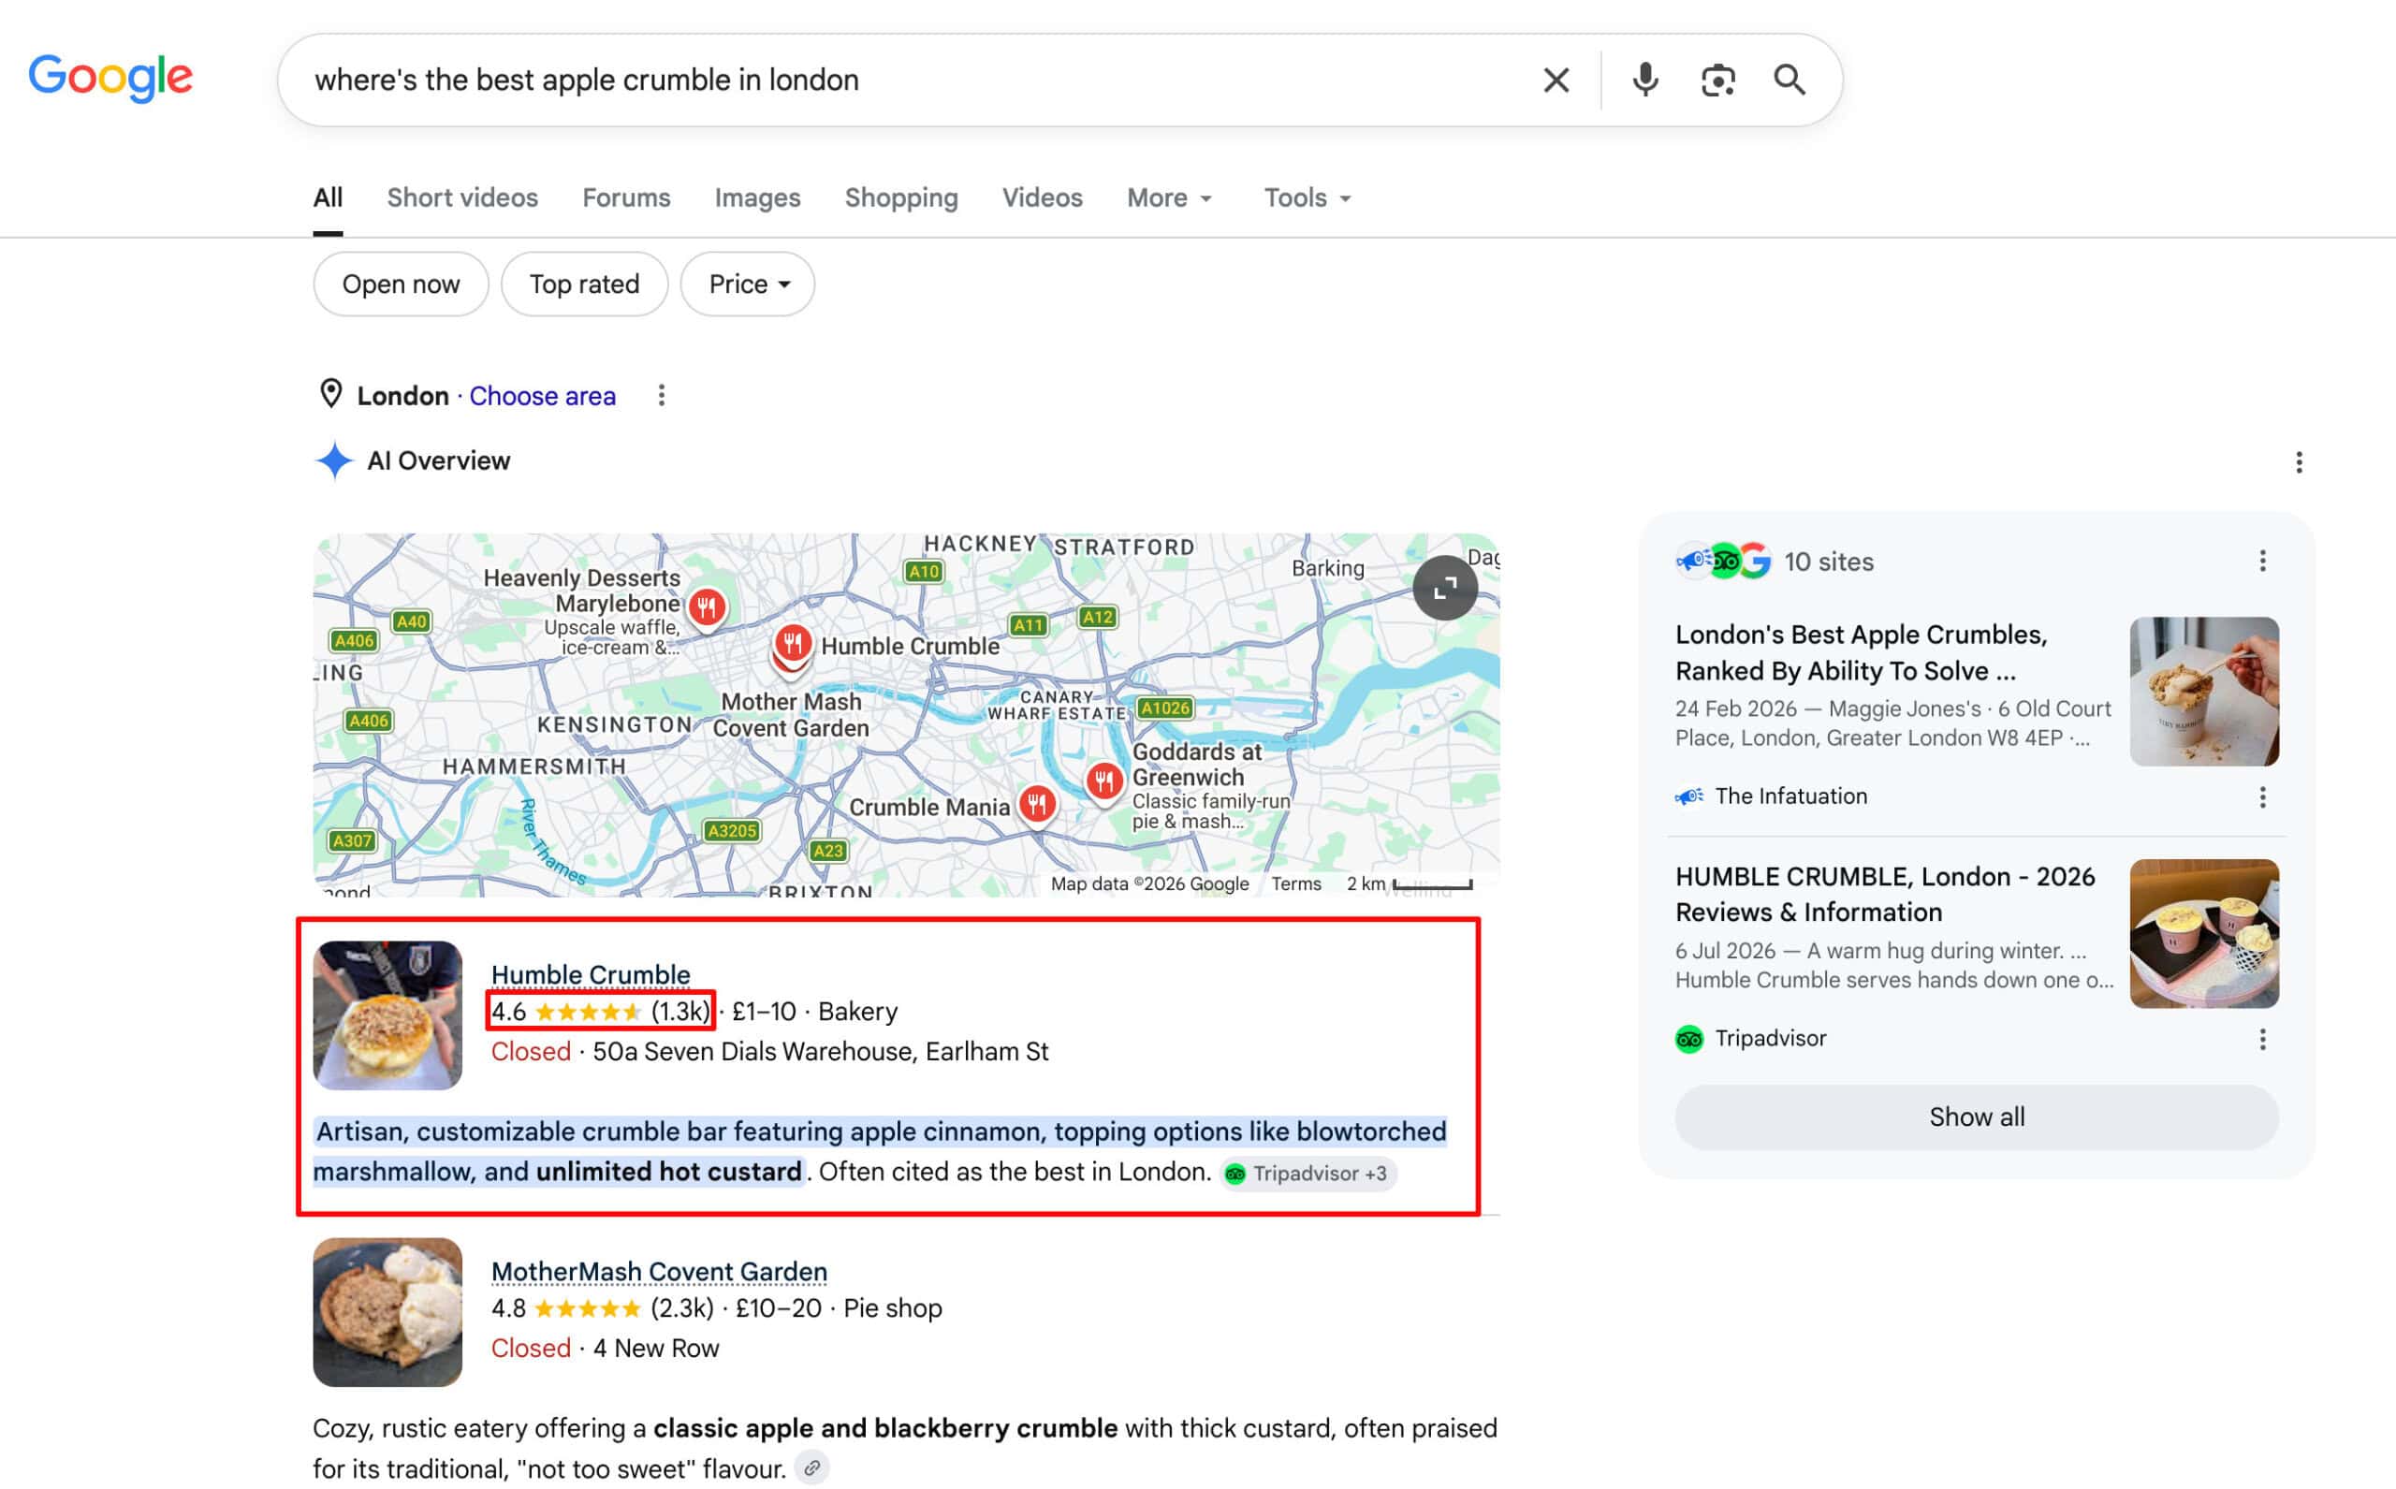This screenshot has height=1489, width=2396.
Task: Click link icon after MotherMash description
Action: pos(811,1468)
